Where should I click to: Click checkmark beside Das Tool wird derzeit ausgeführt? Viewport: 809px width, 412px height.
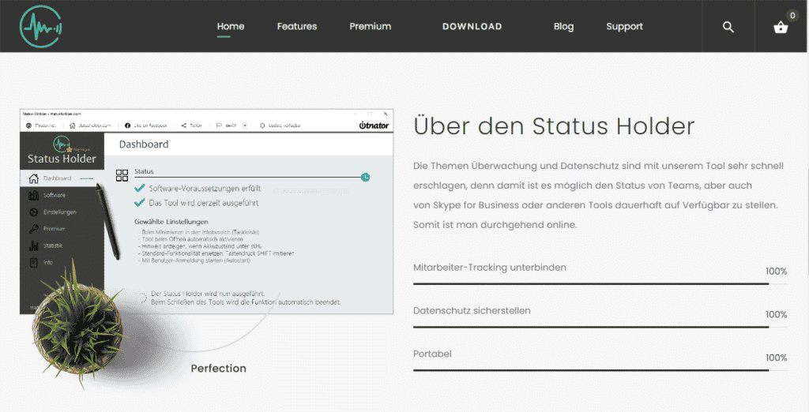click(x=139, y=203)
